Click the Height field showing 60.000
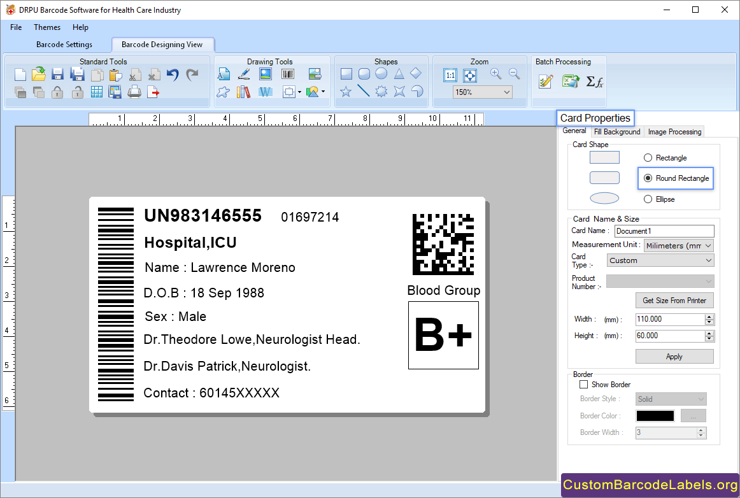The image size is (740, 498). 670,336
